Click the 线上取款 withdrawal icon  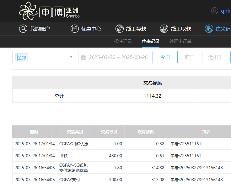(x=164, y=29)
